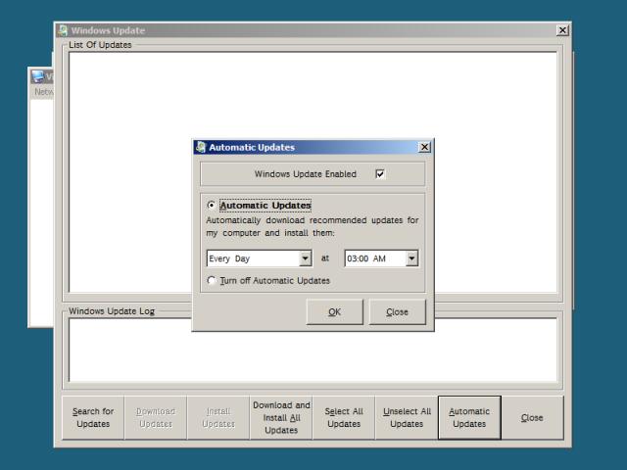Click Select All Updates button
Viewport: 627px width, 470px height.
pos(344,418)
